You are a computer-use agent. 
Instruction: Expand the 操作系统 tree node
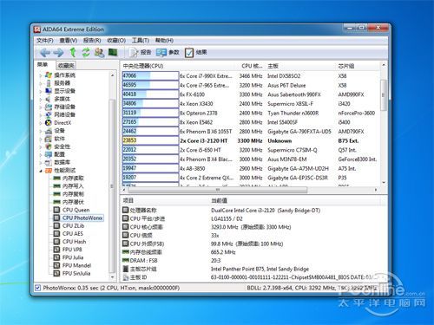(41, 75)
